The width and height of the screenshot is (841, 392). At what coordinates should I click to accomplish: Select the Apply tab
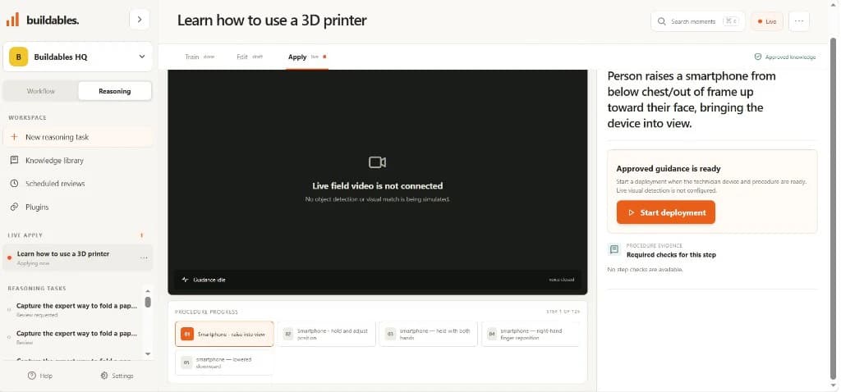(x=307, y=57)
